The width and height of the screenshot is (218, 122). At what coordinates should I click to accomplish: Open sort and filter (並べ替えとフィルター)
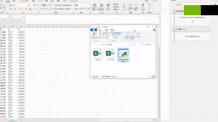pos(131,7)
